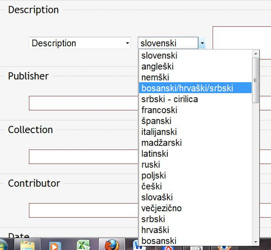Collapse the slovenski language dropdown arrow
Viewport: 271px width, 250px height.
point(202,44)
